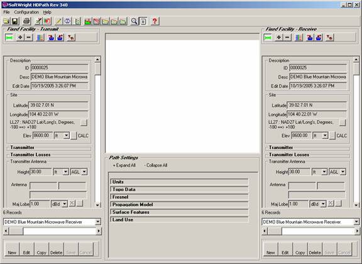
Task: Open the File menu
Action: pos(6,12)
